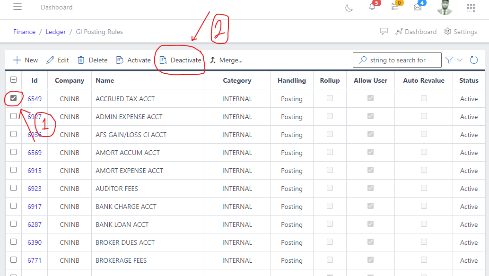Check the row for ADMIN EXPENSE ACCT
Image resolution: width=489 pixels, height=276 pixels.
13,116
